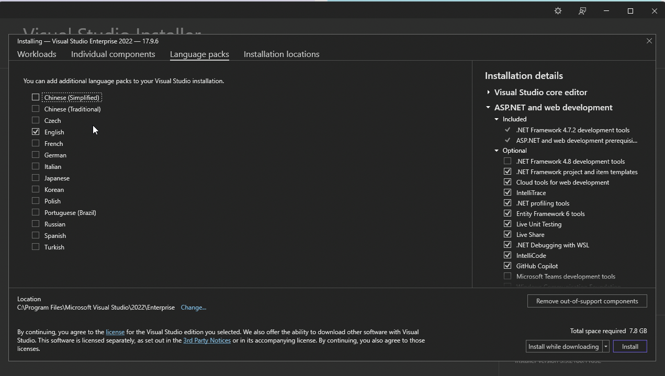Uncheck .NET Framework project and item templates
This screenshot has width=665, height=376.
(508, 172)
